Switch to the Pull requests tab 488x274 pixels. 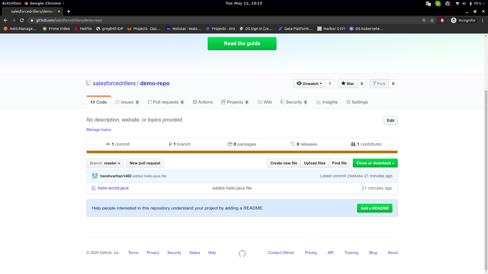tap(166, 102)
